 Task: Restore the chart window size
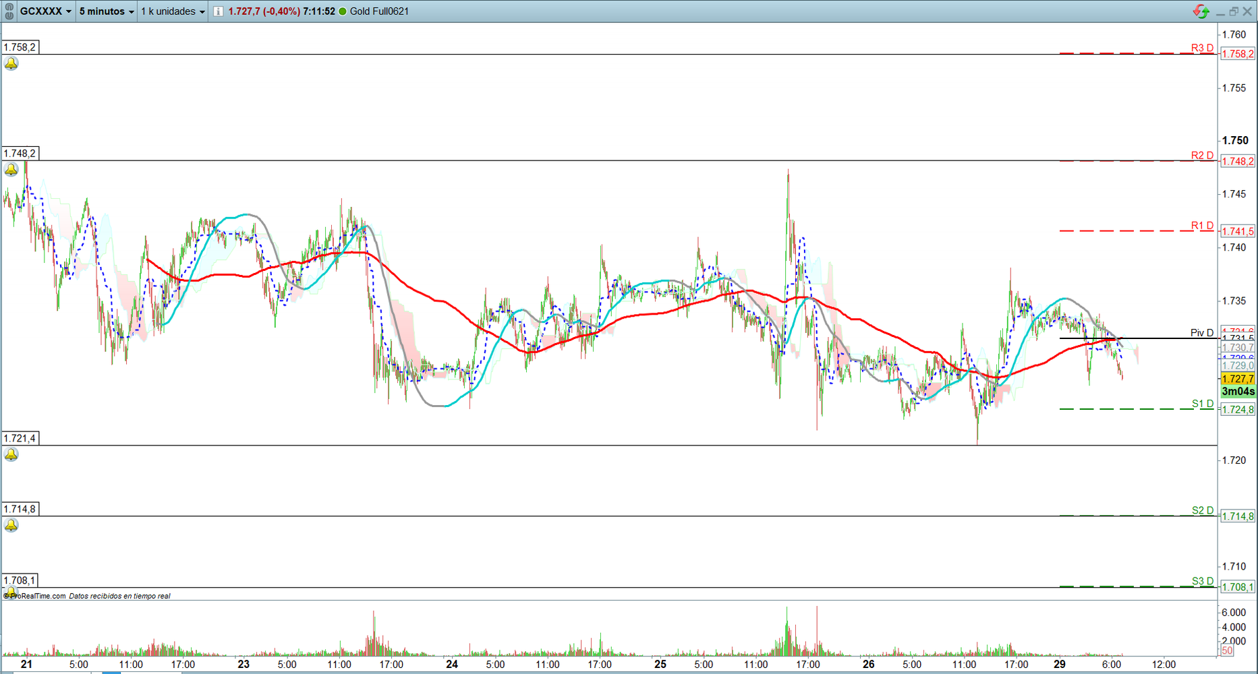click(1234, 11)
